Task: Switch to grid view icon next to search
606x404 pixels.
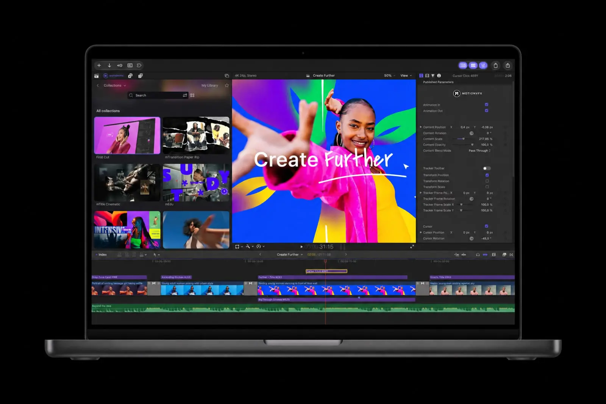Action: 192,95
